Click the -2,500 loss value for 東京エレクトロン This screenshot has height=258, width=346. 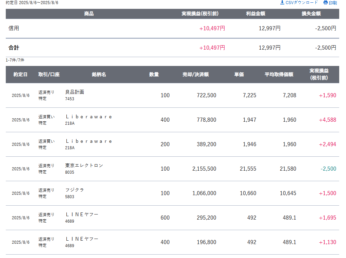click(328, 169)
